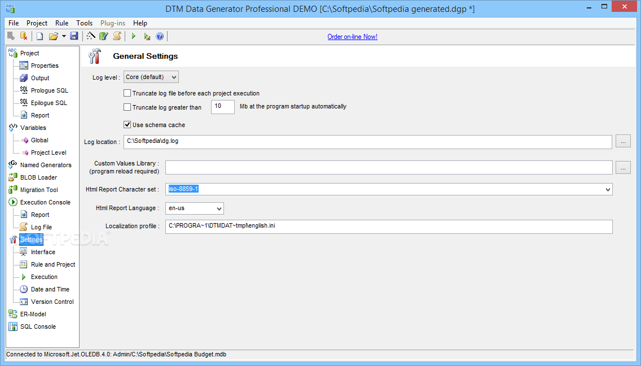Open the SQL Console item

38,326
